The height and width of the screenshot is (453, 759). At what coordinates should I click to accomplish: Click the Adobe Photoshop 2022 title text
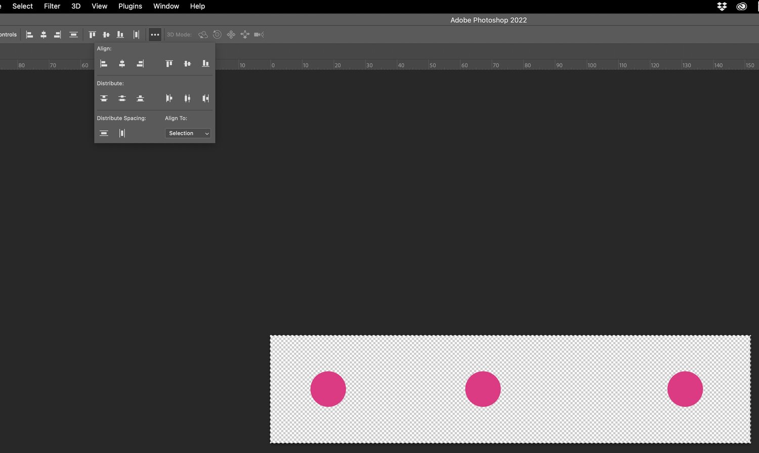pos(489,20)
